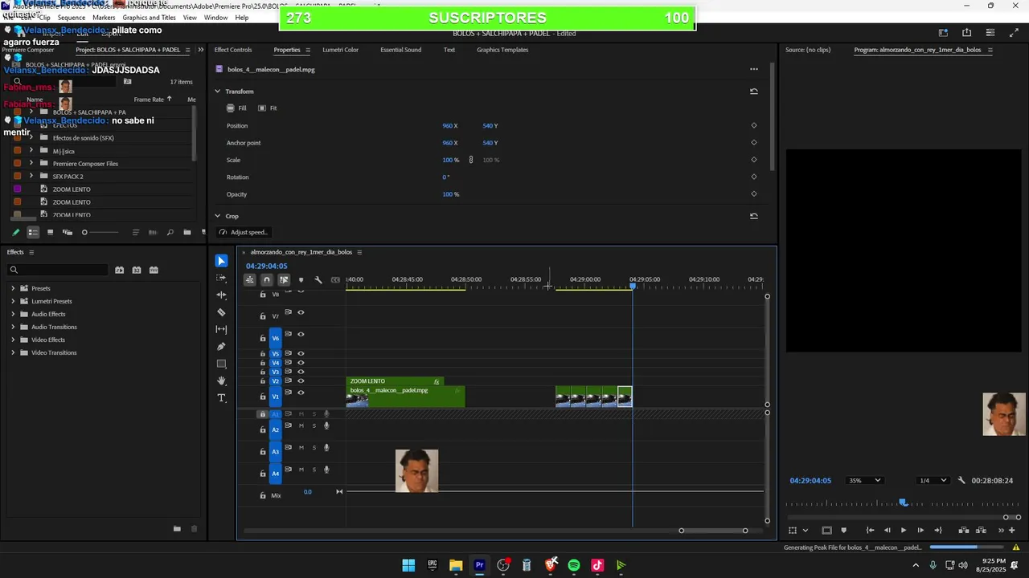Switch to Lumetri Color tab
The height and width of the screenshot is (578, 1029).
340,50
